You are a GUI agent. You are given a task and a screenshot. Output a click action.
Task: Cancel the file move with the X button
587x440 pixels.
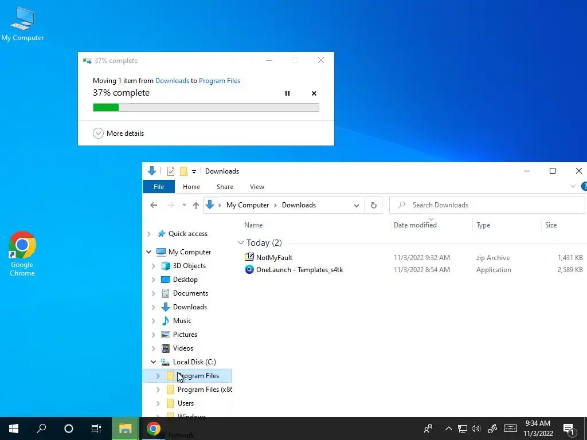pos(314,93)
